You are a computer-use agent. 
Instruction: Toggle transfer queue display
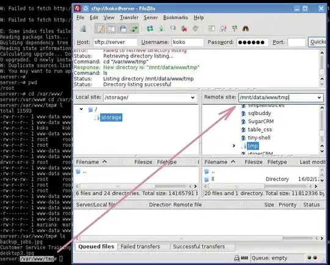pyautogui.click(x=134, y=29)
